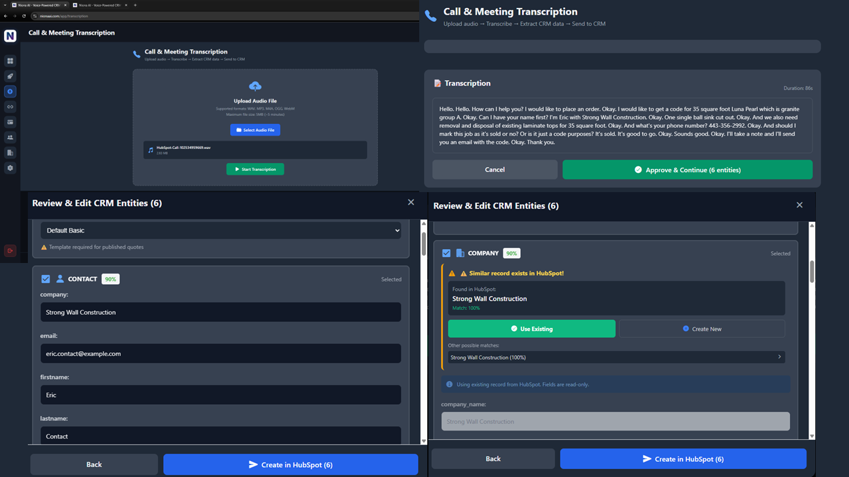Screen dimensions: 849x477
Task: Click the site info icon in the address bar
Action: tap(35, 15)
